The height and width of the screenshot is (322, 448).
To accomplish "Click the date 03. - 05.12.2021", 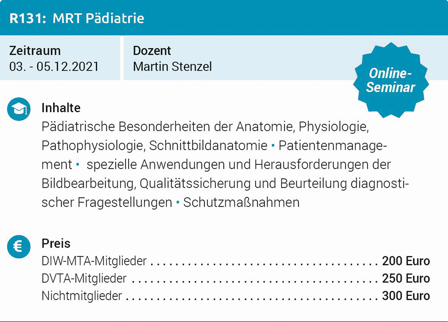I will coord(54,66).
